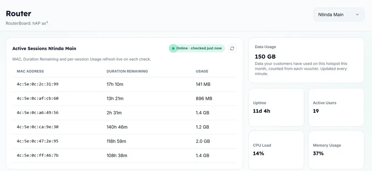Click the CPU Load 14% card
The width and height of the screenshot is (372, 171).
click(x=276, y=150)
